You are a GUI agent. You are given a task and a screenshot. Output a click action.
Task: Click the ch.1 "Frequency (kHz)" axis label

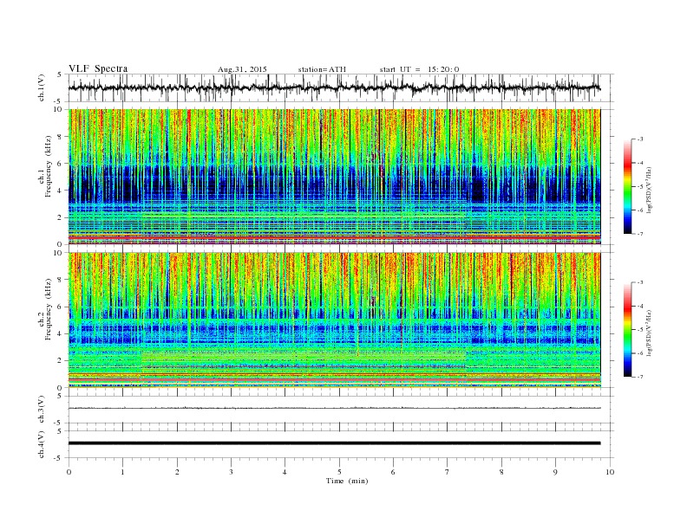click(48, 166)
